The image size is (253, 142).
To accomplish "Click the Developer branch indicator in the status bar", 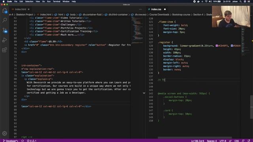I will tap(11, 141).
